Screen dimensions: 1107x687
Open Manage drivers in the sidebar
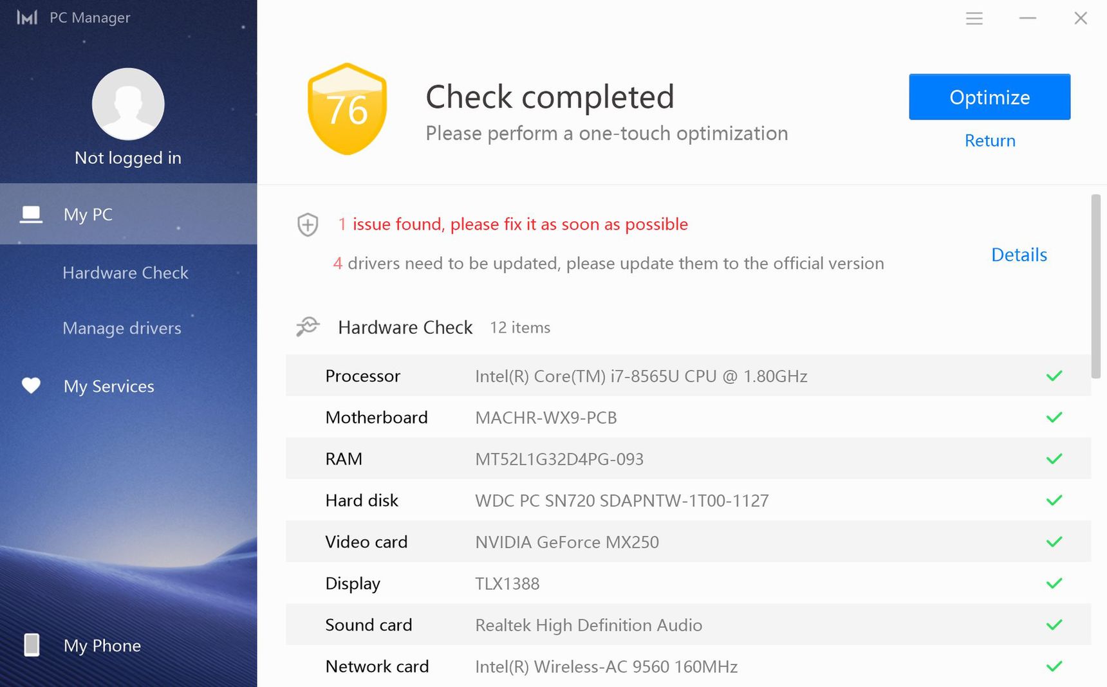pos(122,328)
